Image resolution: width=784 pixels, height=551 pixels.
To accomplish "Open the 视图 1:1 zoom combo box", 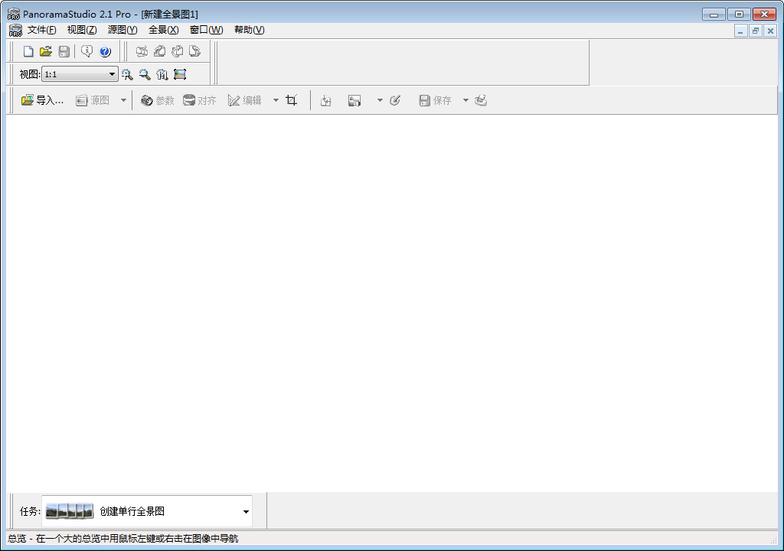I will pos(80,74).
